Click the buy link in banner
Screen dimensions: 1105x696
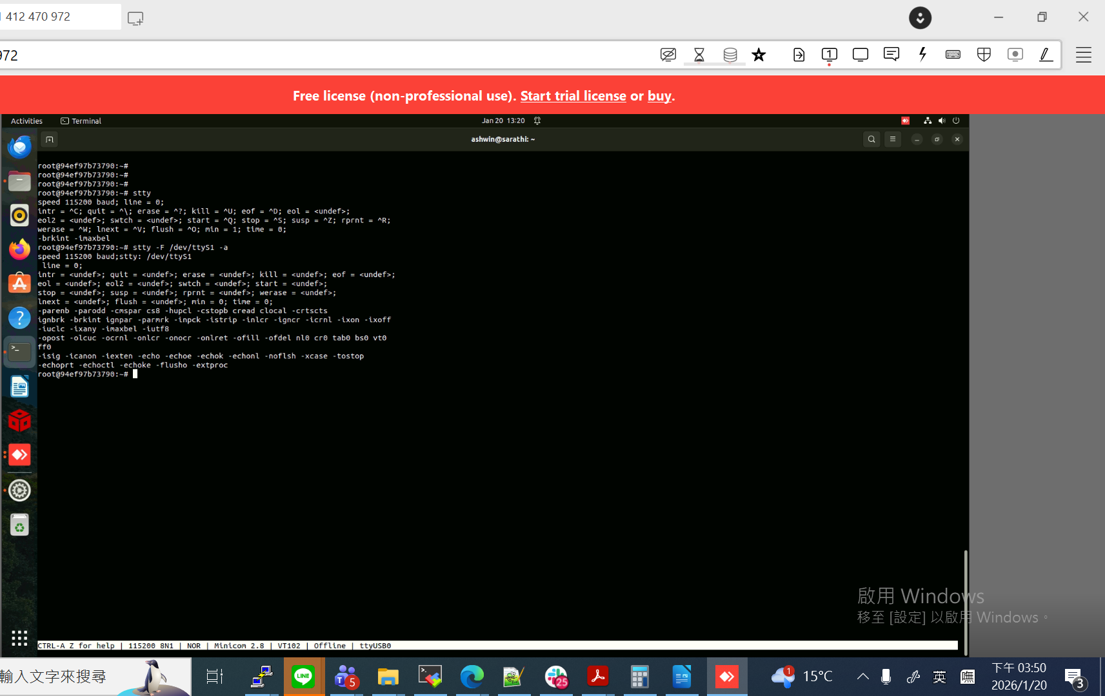click(659, 95)
